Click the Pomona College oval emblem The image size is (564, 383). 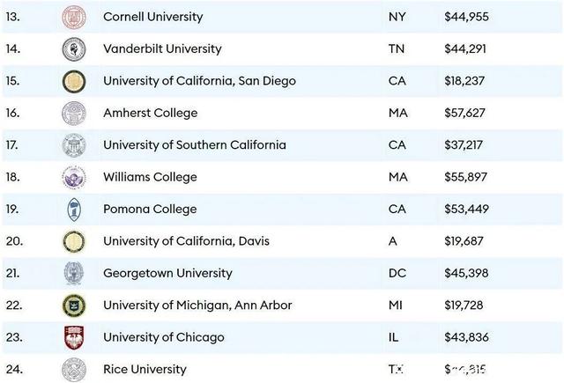click(74, 210)
